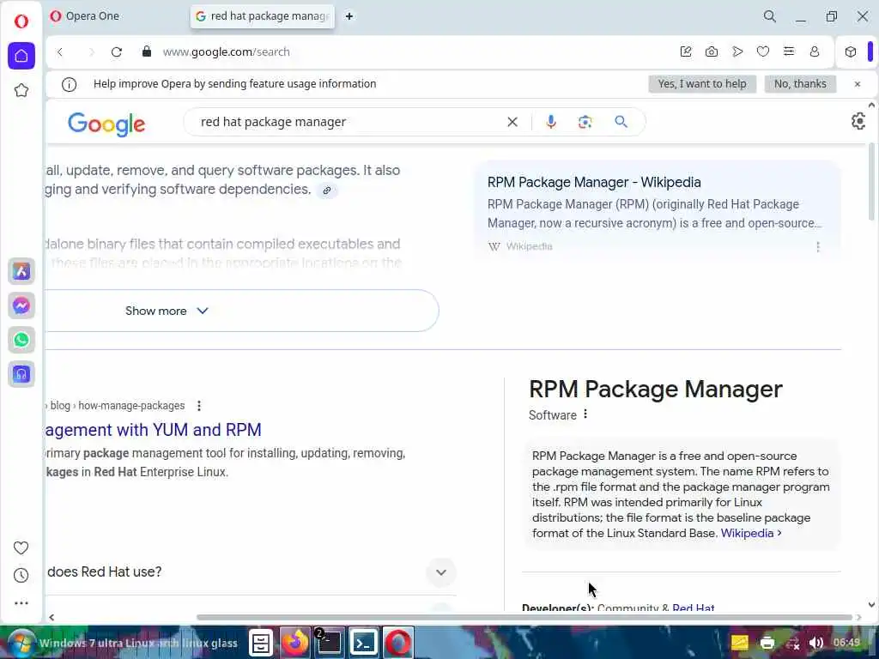
Task: Clear the Google search box
Action: (x=512, y=122)
